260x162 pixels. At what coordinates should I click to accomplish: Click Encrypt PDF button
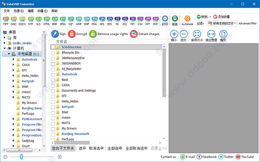click(78, 34)
